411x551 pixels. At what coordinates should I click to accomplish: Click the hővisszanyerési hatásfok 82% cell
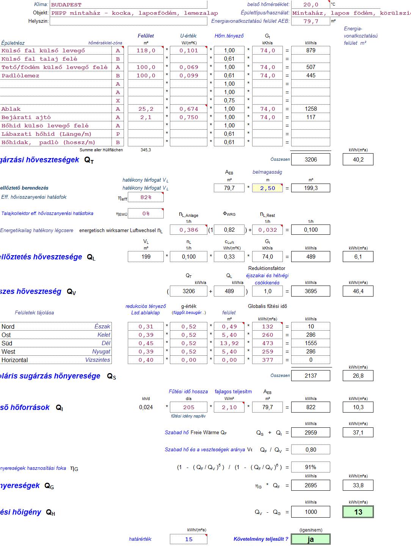(x=146, y=197)
